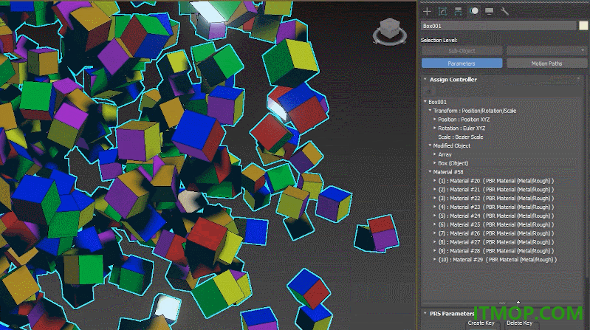
Task: Select the (4) : Material #23 row
Action: pos(496,207)
